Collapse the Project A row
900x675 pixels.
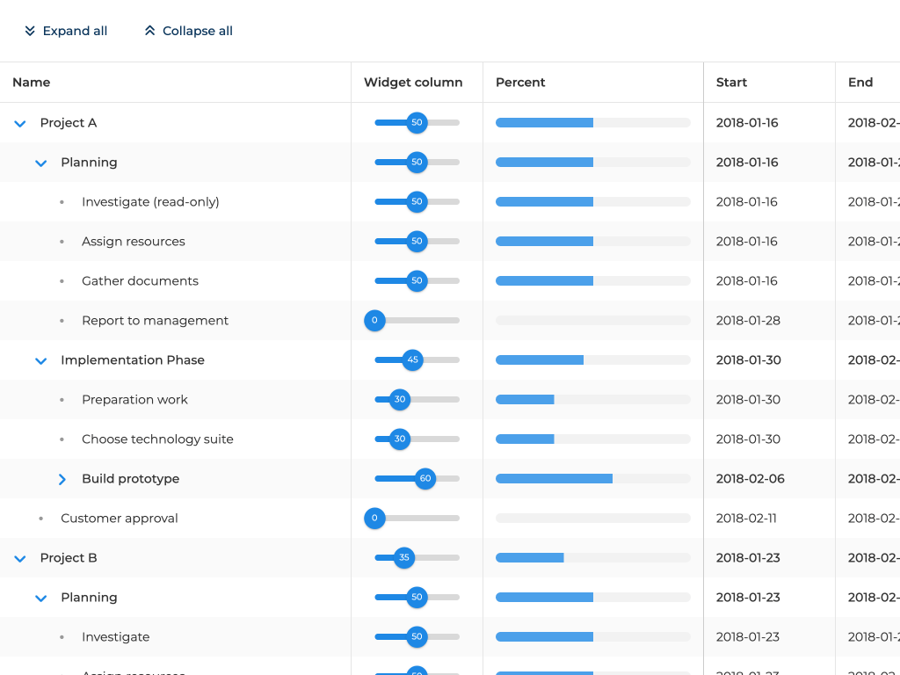click(20, 123)
